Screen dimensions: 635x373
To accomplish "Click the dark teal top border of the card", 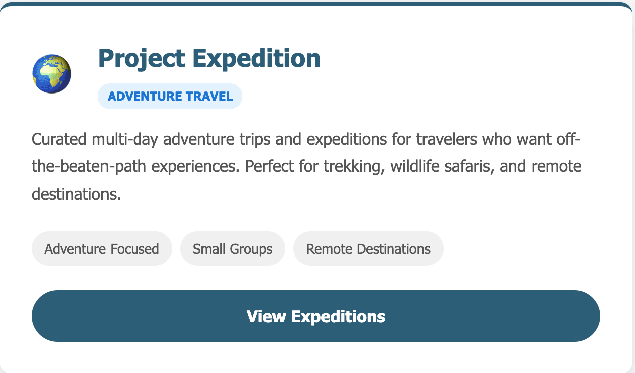I will tap(317, 5).
